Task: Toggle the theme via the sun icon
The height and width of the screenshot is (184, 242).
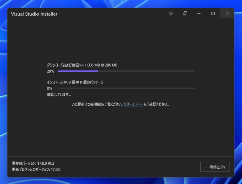Action: [171, 14]
